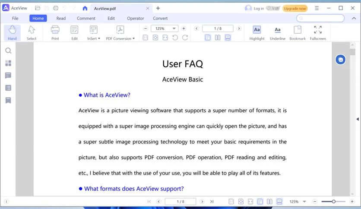Screen dimensions: 361x209
Task: Open the search panel in sidebar
Action: point(8,51)
